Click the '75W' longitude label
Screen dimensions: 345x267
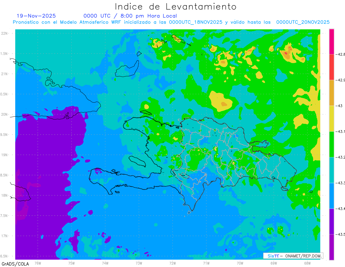(x=72, y=263)
